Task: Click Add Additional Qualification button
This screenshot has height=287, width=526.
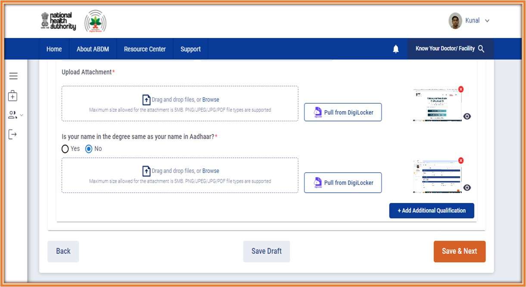Action: coord(432,211)
